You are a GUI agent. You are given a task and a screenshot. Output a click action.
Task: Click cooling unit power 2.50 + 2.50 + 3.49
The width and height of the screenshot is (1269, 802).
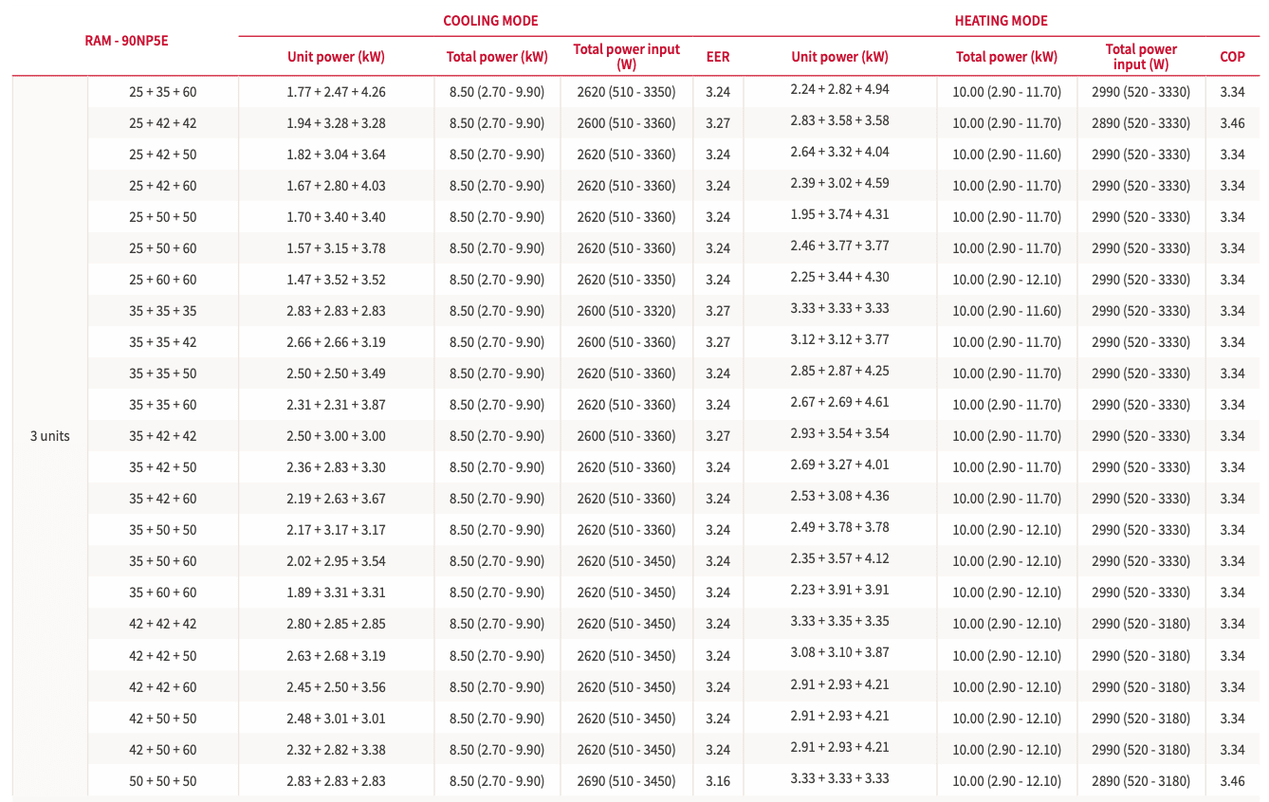(336, 374)
